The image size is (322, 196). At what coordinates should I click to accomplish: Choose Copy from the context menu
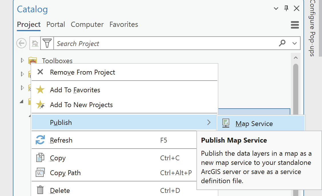pyautogui.click(x=114, y=158)
